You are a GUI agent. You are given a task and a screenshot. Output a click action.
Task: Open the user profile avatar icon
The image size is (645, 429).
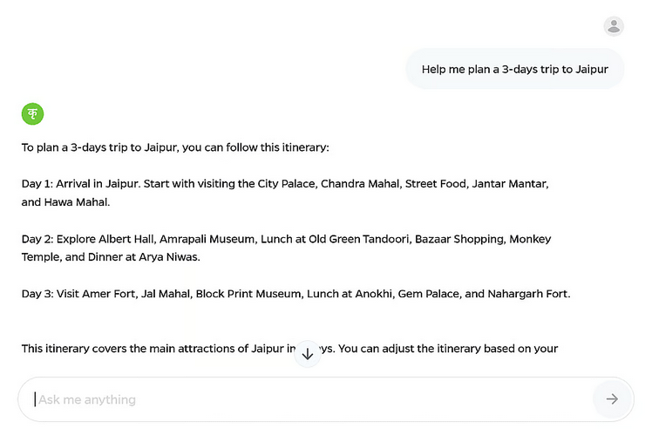[x=614, y=26]
